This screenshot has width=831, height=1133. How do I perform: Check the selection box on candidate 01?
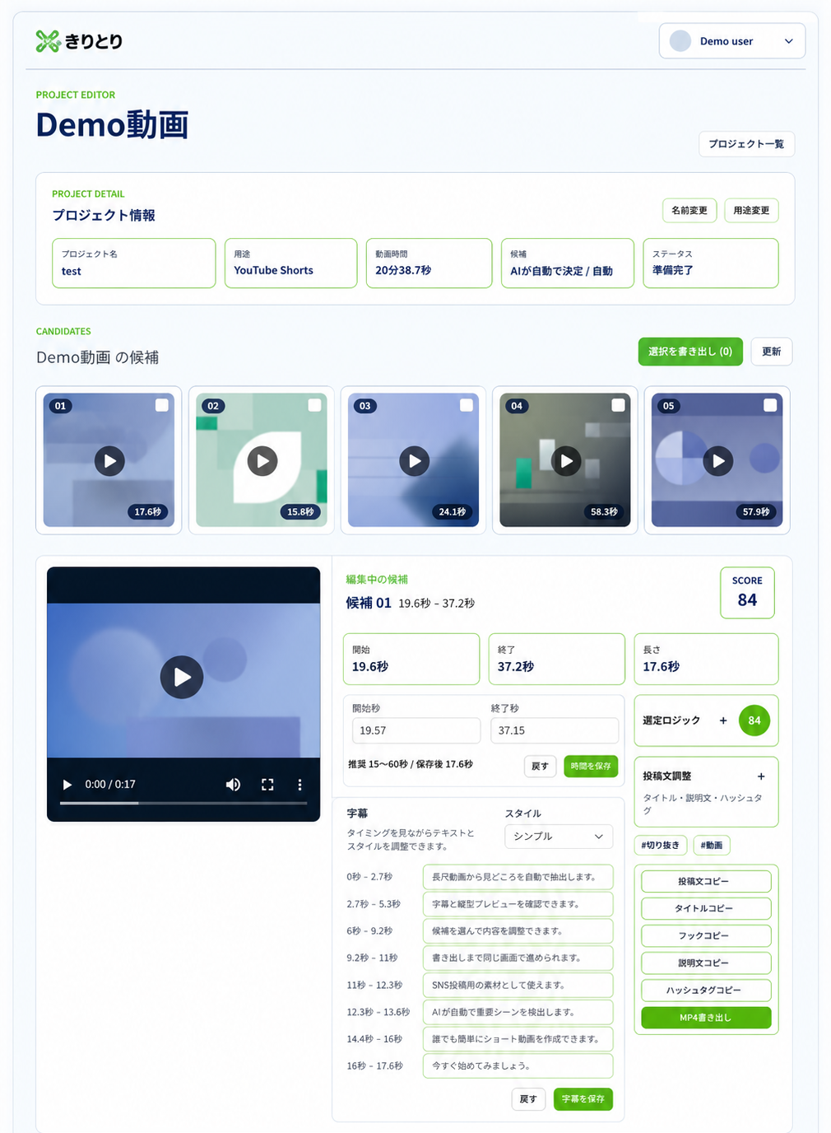coord(162,405)
